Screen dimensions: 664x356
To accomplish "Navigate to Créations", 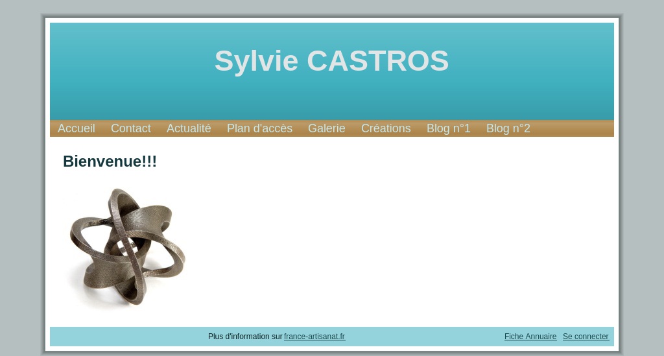I will click(386, 128).
